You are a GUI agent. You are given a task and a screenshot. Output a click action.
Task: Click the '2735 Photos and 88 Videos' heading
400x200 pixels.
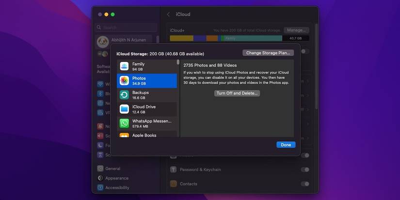click(210, 65)
